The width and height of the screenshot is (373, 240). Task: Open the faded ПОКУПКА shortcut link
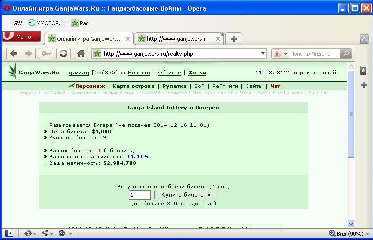pyautogui.click(x=150, y=92)
